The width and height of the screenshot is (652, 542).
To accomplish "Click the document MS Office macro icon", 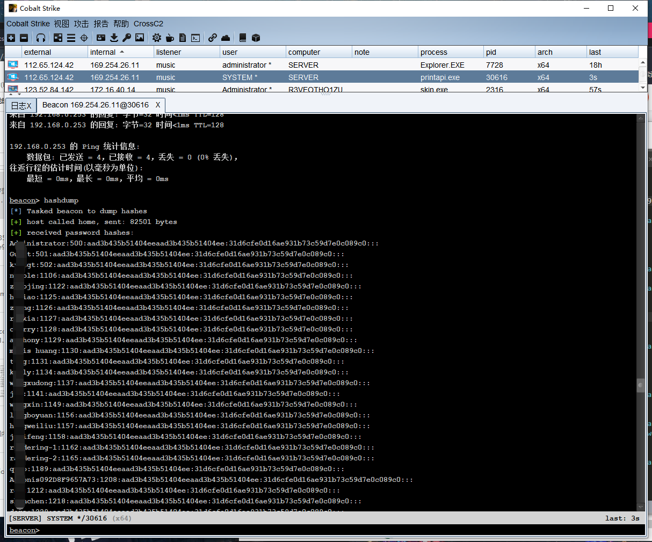I will click(x=183, y=38).
